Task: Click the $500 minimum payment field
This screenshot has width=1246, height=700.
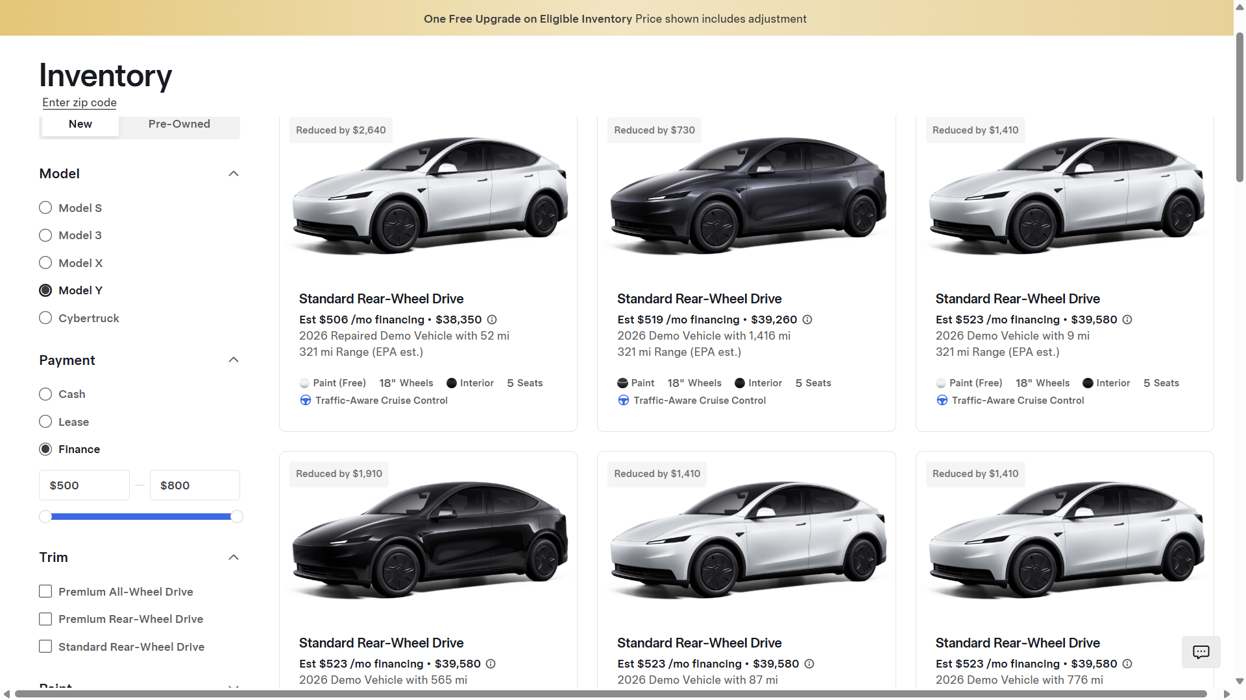Action: (84, 485)
